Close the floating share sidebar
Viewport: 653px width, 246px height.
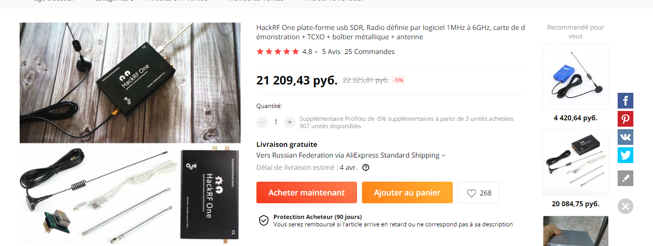point(626,206)
